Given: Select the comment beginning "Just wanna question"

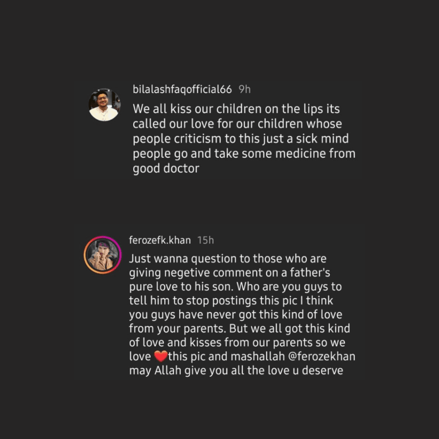Looking at the screenshot, I should [x=239, y=315].
